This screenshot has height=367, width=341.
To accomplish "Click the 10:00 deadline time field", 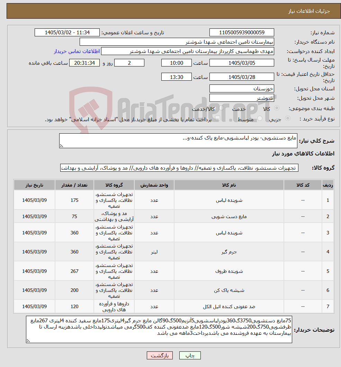I will [x=177, y=63].
